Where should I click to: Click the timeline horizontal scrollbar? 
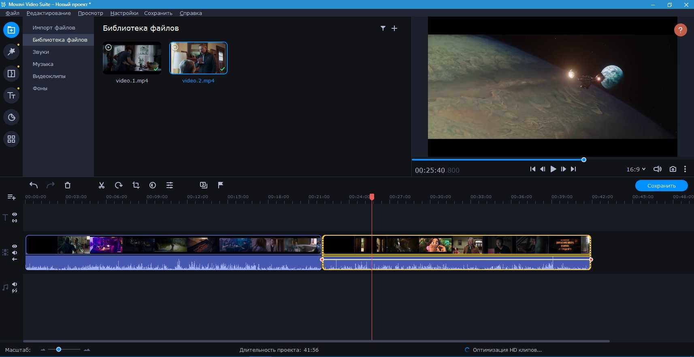click(x=316, y=341)
